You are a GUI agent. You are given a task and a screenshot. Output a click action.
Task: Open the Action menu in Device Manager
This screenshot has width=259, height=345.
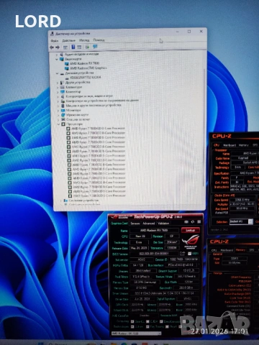point(69,40)
